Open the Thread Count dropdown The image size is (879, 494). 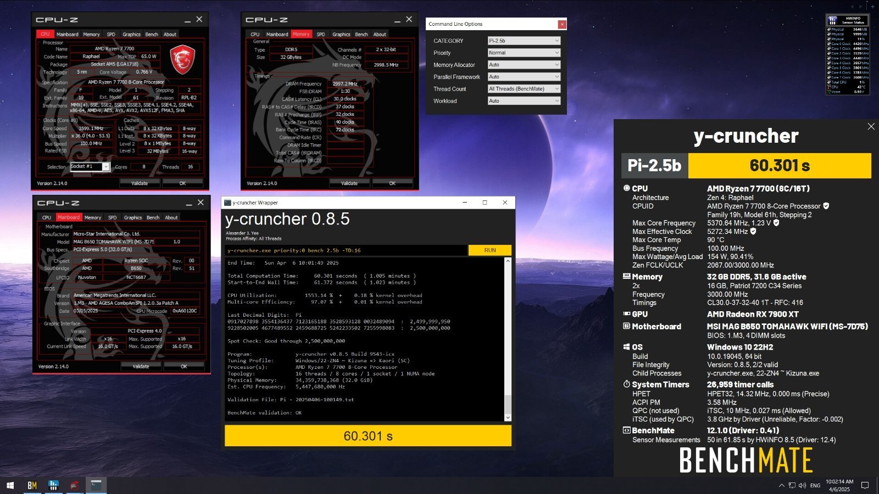[x=524, y=89]
